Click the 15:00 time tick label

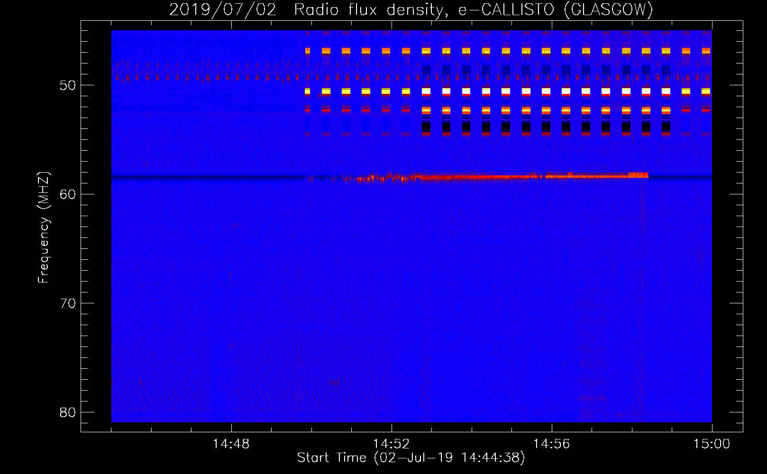(712, 444)
